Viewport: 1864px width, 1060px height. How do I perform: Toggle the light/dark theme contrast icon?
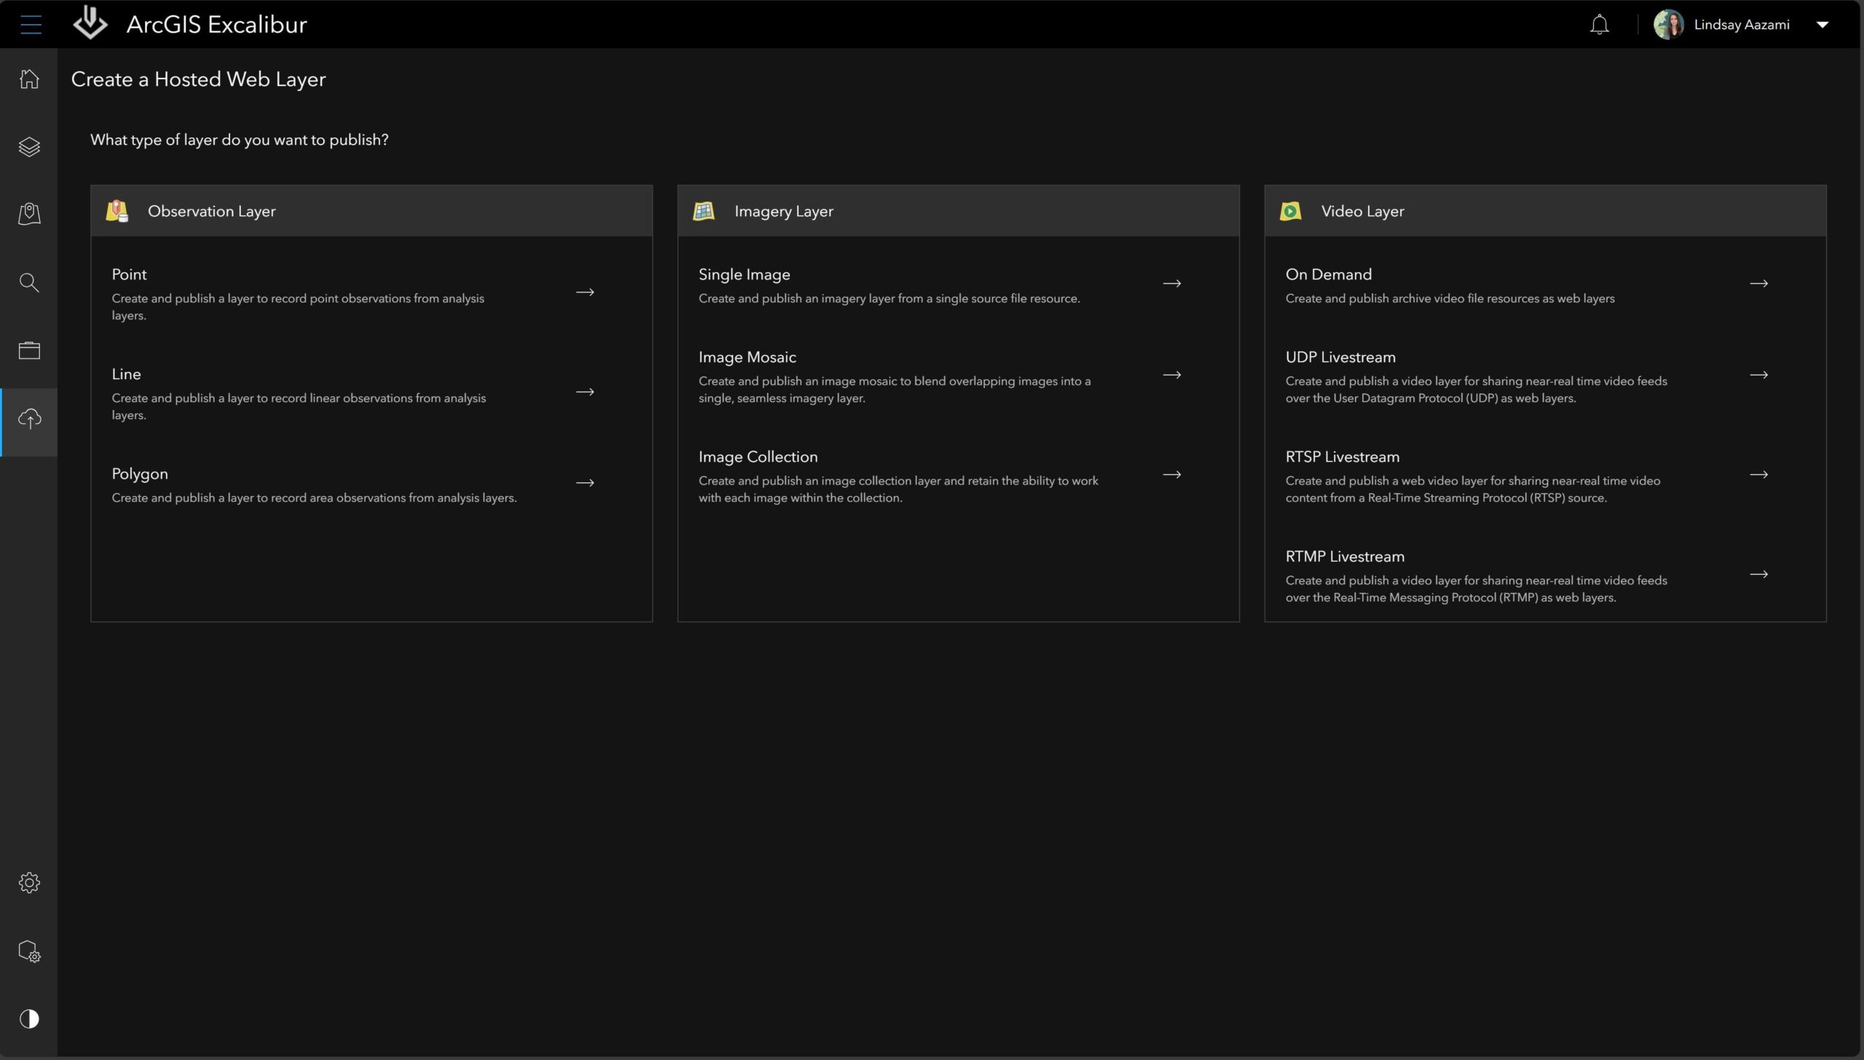pos(29,1019)
